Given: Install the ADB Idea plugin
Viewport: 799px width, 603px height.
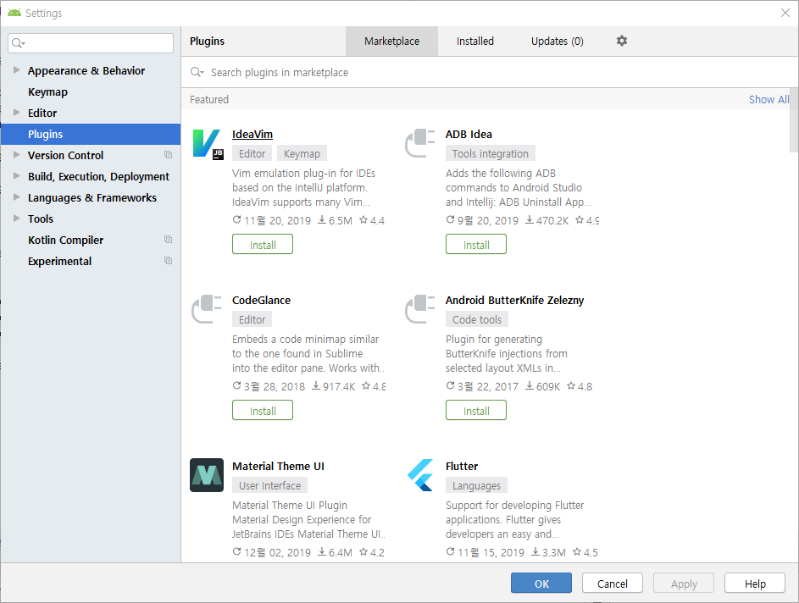Looking at the screenshot, I should pos(476,245).
